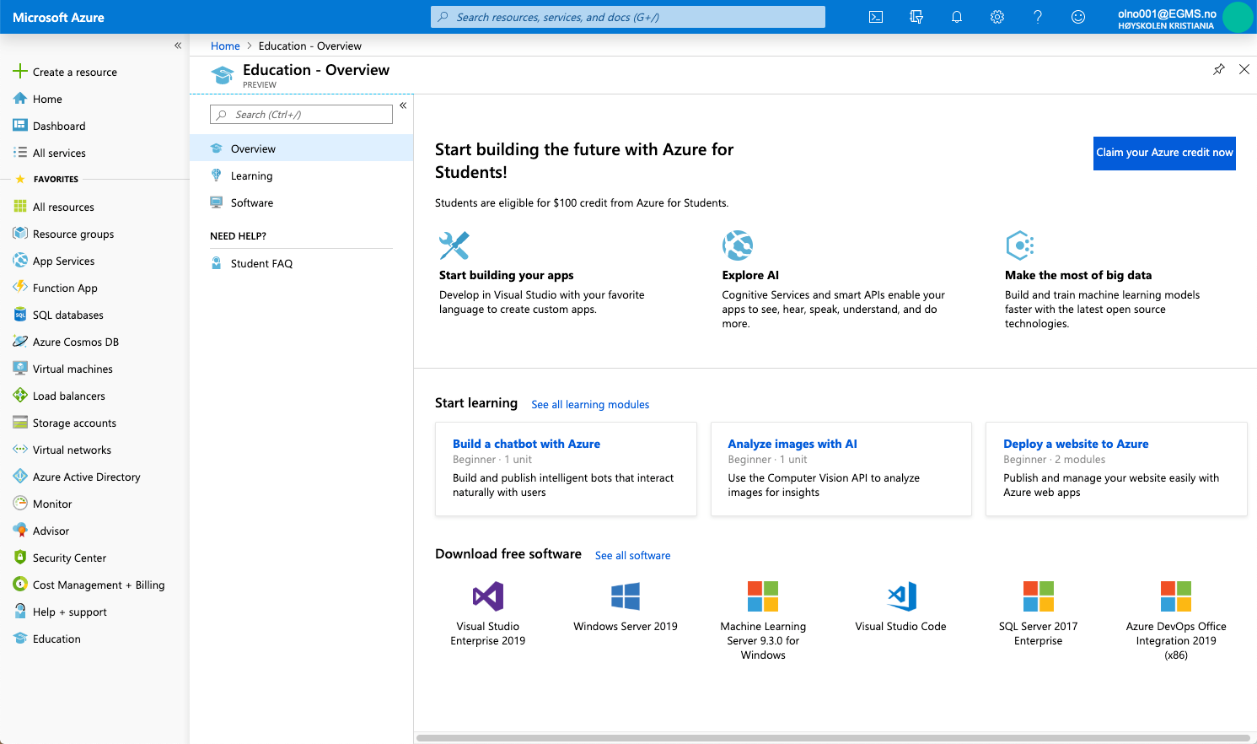
Task: Click the Function App lightning icon
Action: [20, 288]
